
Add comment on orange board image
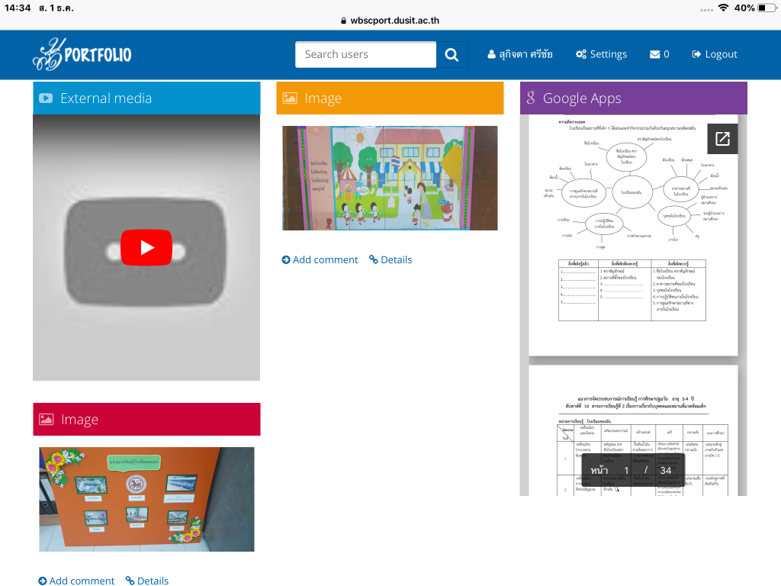point(76,581)
